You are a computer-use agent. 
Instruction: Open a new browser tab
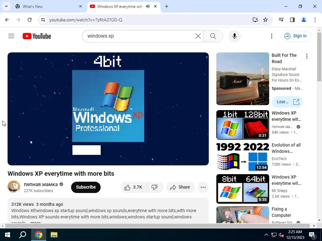167,7
